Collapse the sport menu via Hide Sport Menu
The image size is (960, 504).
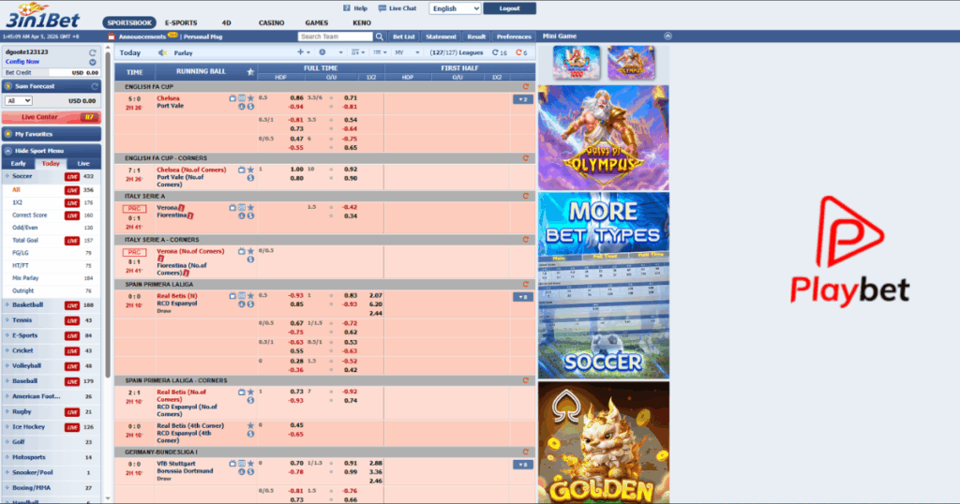point(52,151)
